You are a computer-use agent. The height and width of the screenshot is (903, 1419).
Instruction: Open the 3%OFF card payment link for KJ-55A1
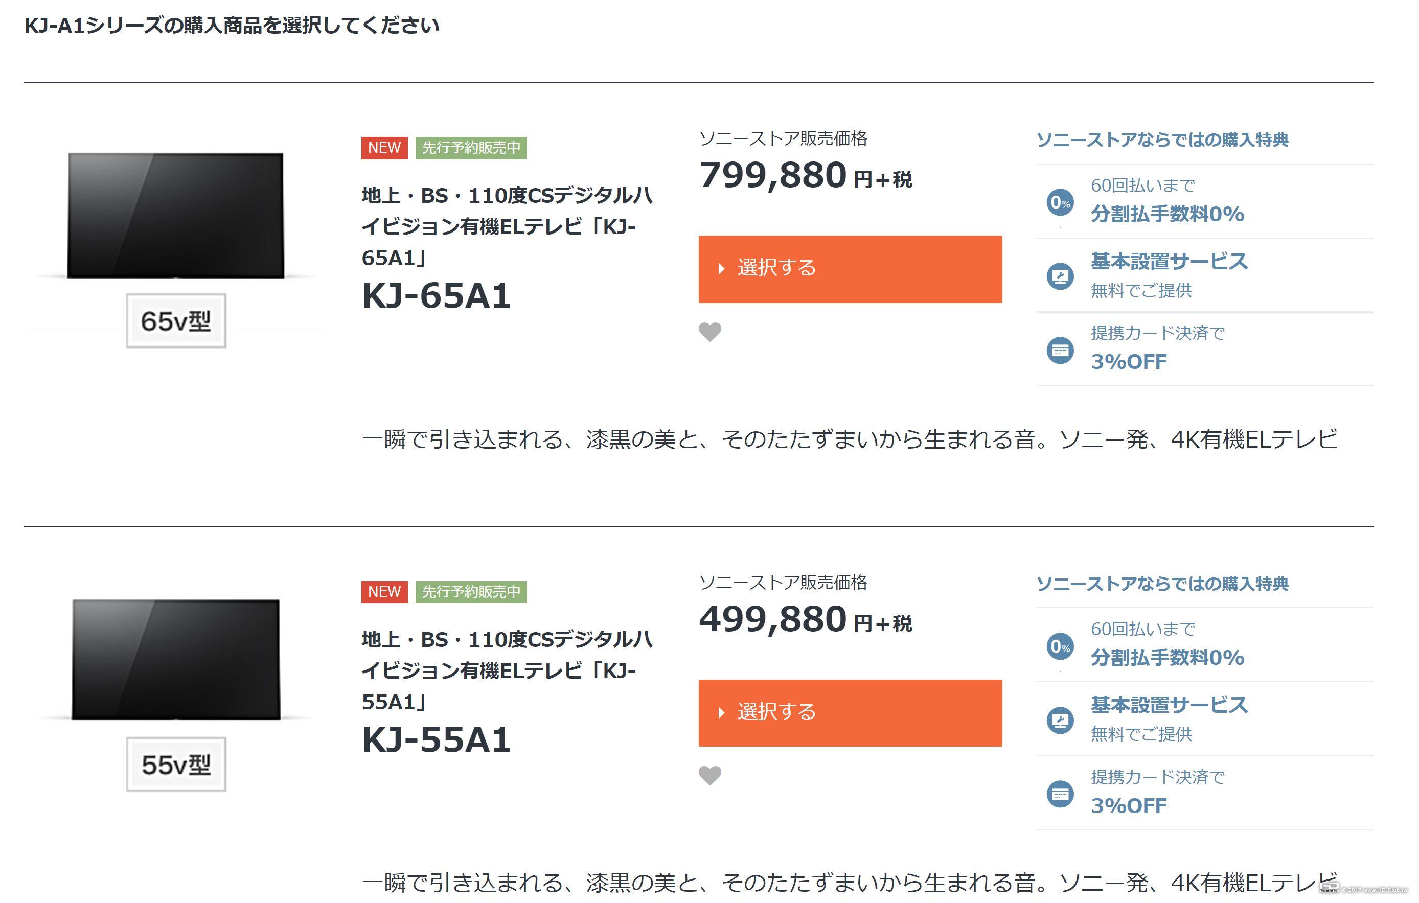[x=1129, y=805]
